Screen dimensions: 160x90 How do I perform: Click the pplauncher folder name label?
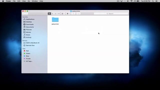pyautogui.click(x=55, y=24)
